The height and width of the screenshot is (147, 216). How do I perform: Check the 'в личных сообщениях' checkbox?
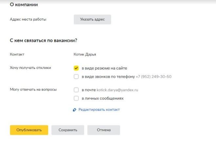[x=76, y=98]
